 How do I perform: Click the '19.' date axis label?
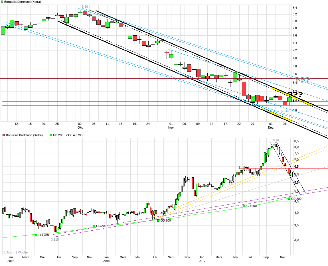(135, 124)
